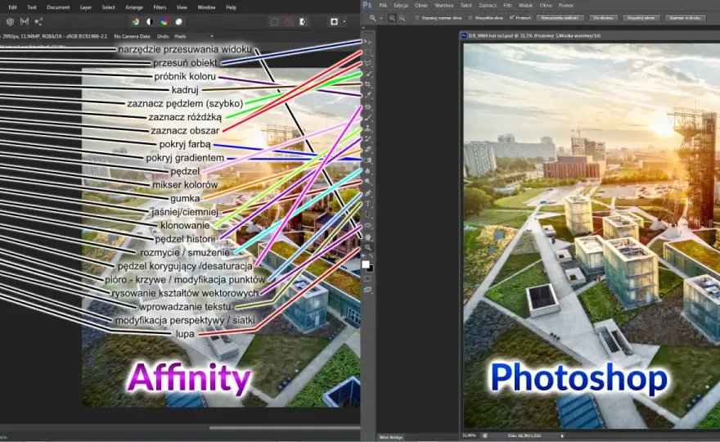Select the Type (T) tool in Photoshop
720x442 pixels.
[x=368, y=204]
